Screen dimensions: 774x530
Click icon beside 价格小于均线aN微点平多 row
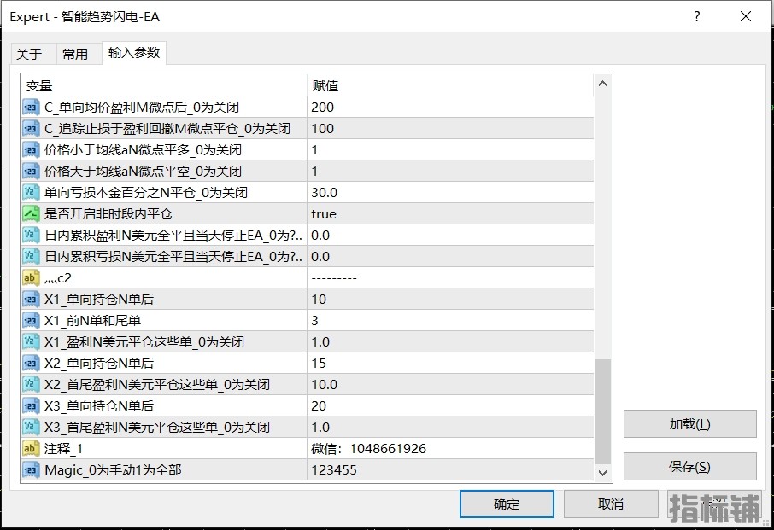(x=31, y=150)
